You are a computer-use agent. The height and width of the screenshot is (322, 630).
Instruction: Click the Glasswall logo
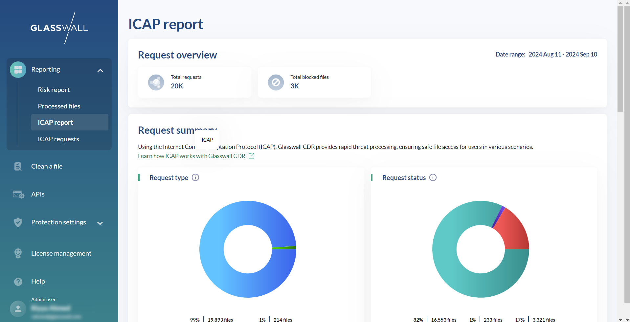(x=59, y=28)
